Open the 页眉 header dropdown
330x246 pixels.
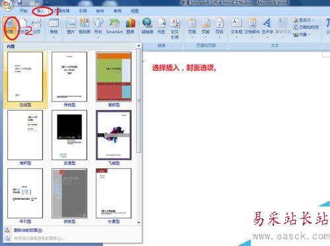[x=192, y=28]
